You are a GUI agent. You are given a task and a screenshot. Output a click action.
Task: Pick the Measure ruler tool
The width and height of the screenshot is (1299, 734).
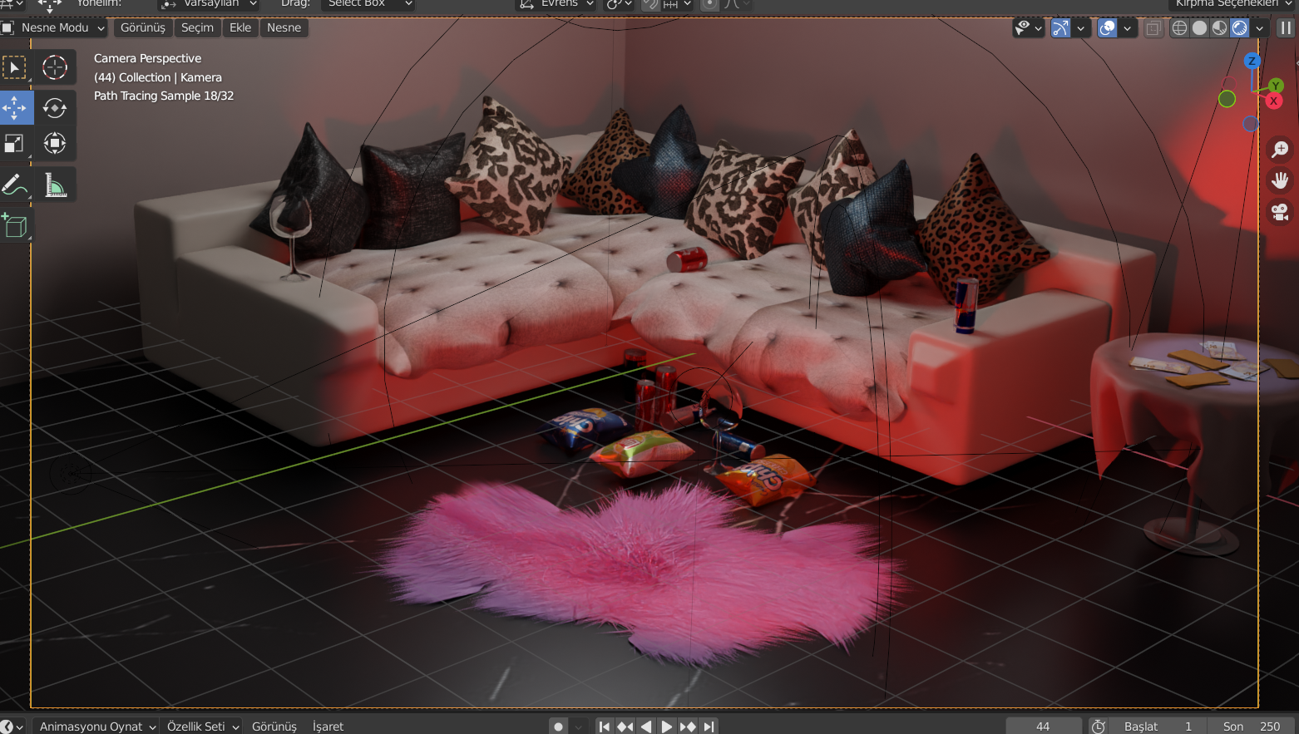coord(55,185)
